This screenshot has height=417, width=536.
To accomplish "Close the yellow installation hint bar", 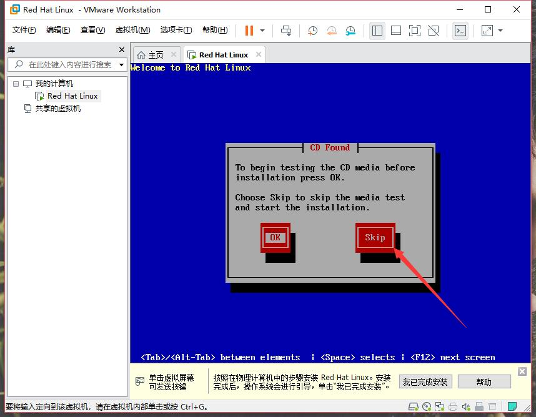I will click(x=522, y=371).
